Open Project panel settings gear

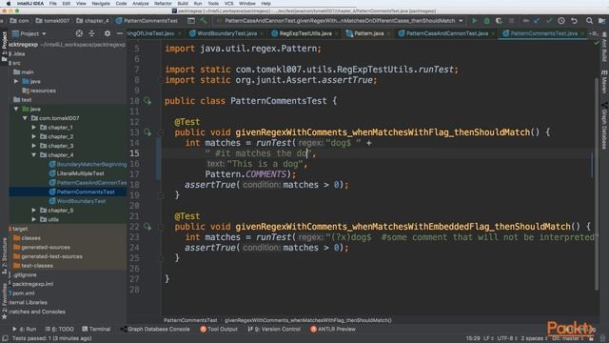pos(108,34)
